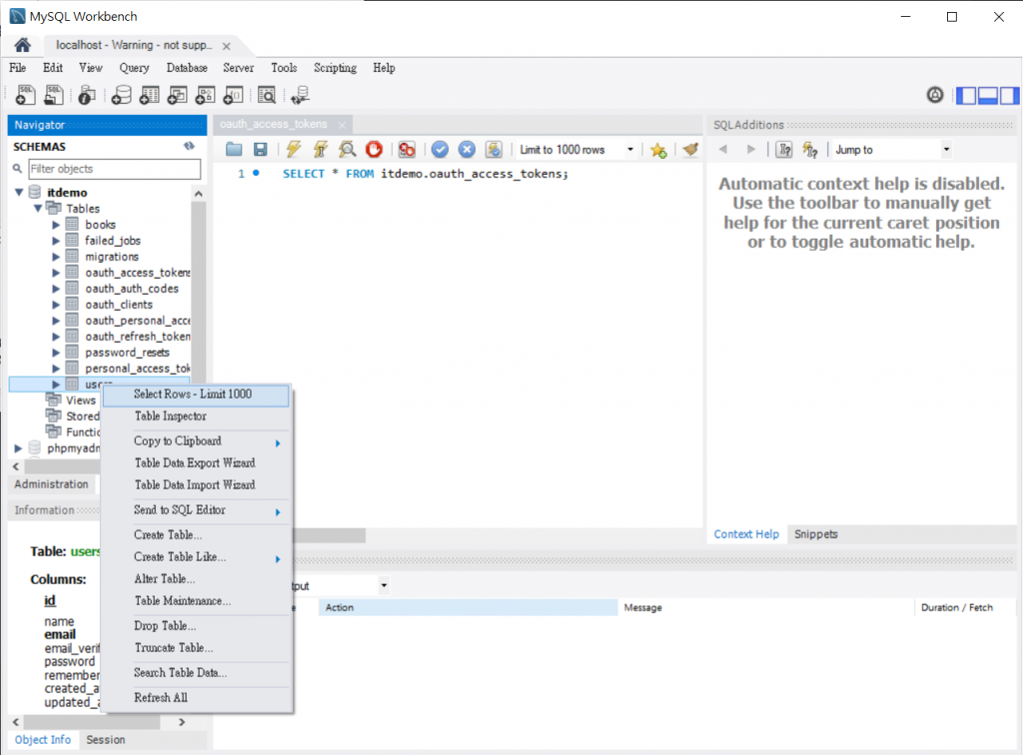1023x755 pixels.
Task: Create a new function icon
Action: tap(233, 95)
